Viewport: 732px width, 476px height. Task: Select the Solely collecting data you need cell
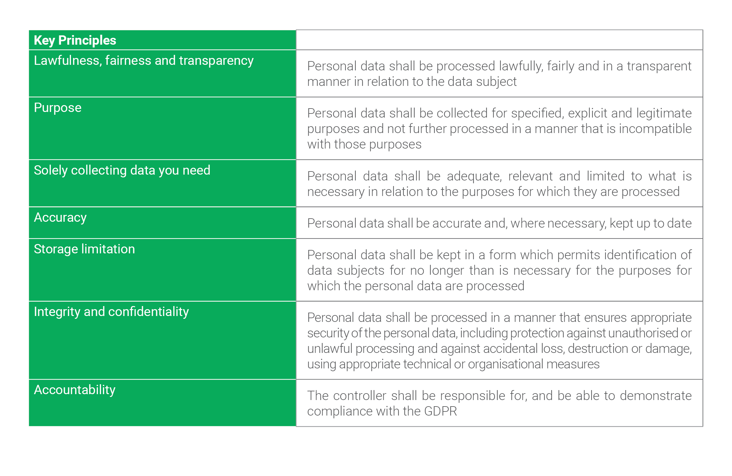pos(162,183)
